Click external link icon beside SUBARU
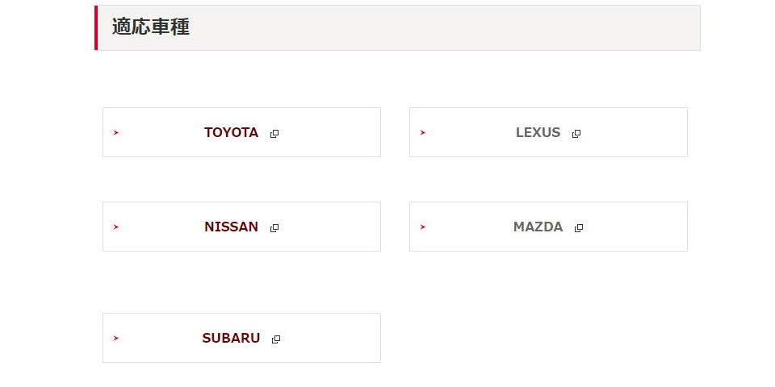The width and height of the screenshot is (775, 387). click(x=276, y=339)
